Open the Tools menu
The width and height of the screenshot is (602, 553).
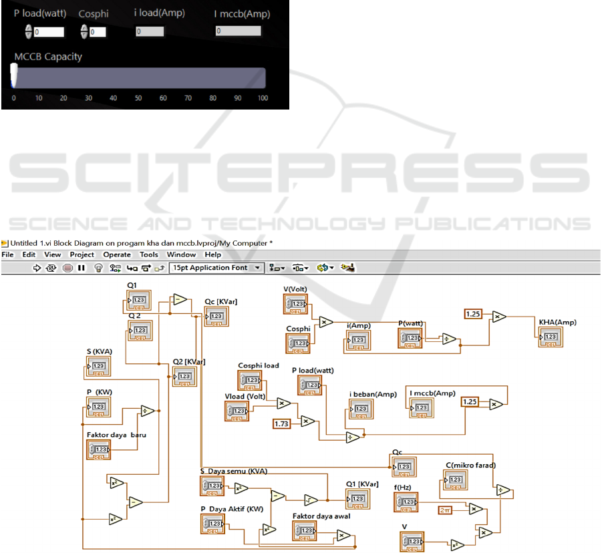149,254
